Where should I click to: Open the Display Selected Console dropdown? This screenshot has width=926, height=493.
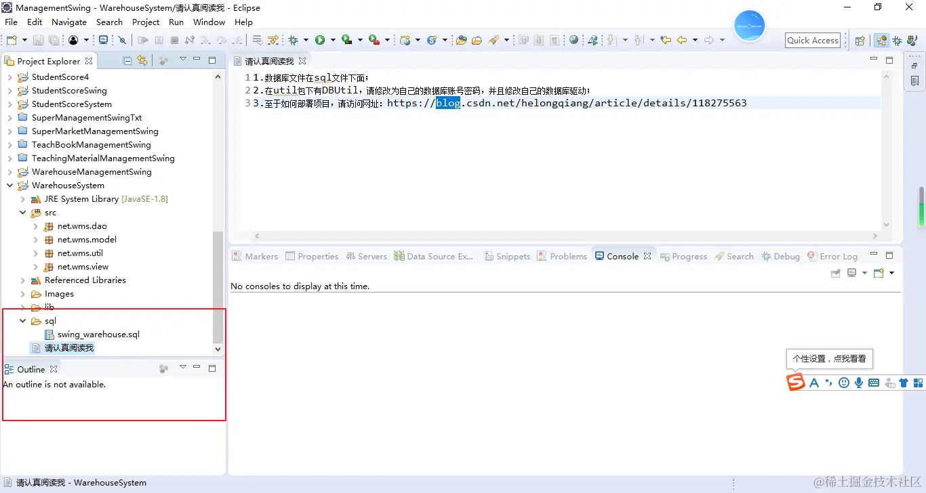pos(864,273)
